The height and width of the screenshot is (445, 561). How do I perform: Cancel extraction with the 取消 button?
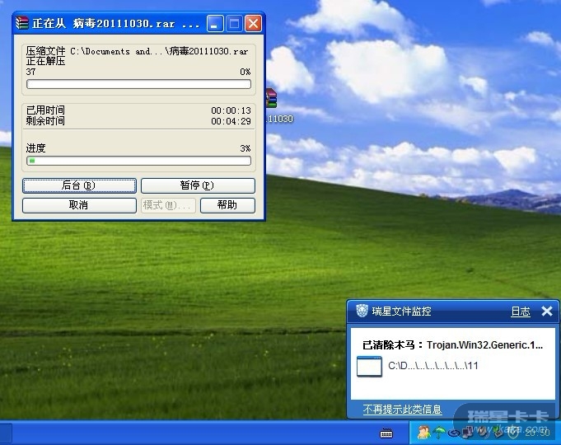(79, 205)
